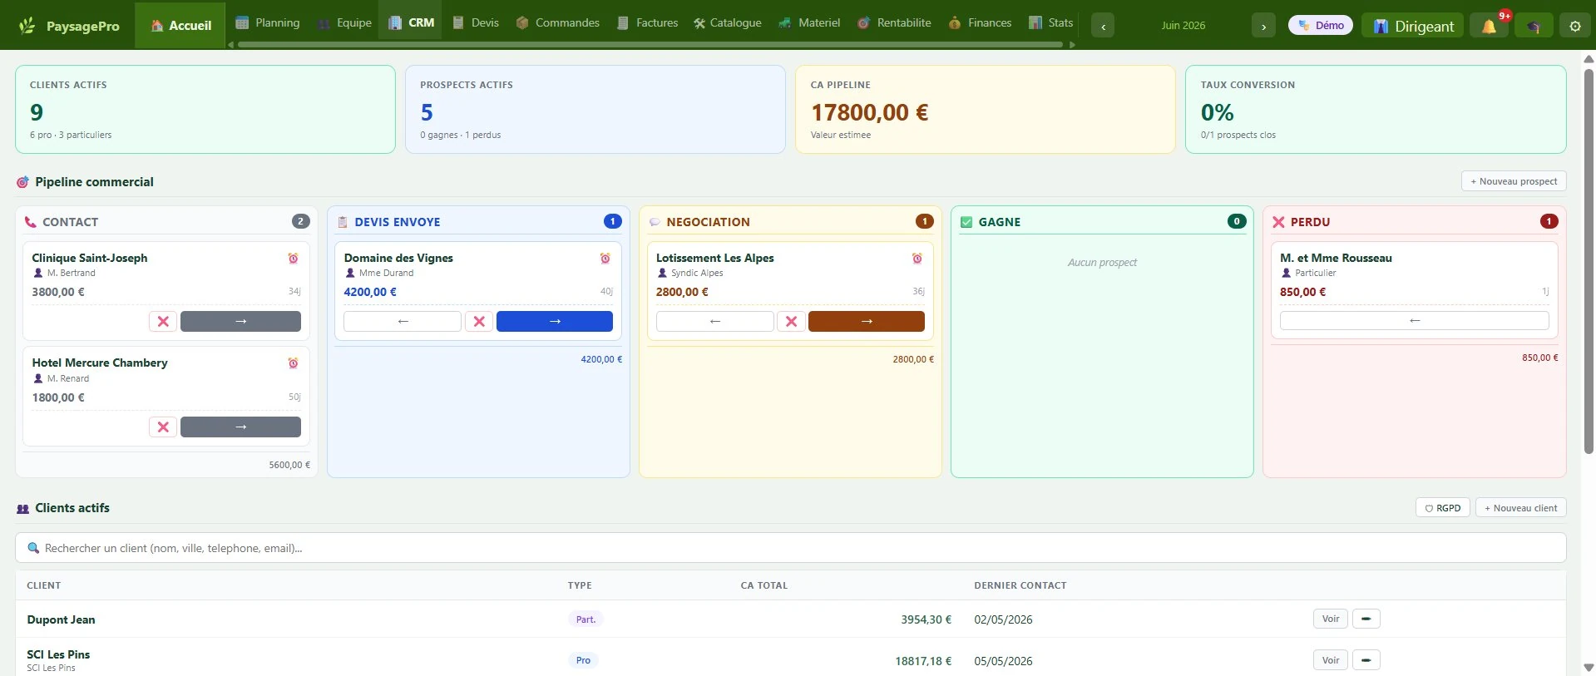Screen dimensions: 1596x676
Task: Mark Clinique Saint-Joseph as lost
Action: [163, 321]
